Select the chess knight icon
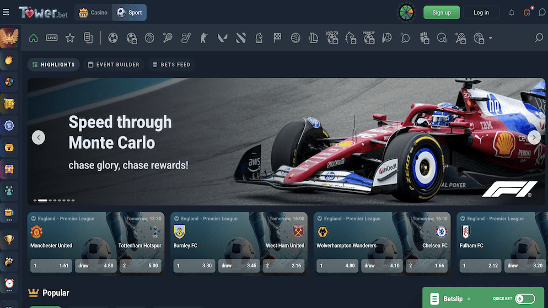Image resolution: width=548 pixels, height=308 pixels. pyautogui.click(x=259, y=37)
